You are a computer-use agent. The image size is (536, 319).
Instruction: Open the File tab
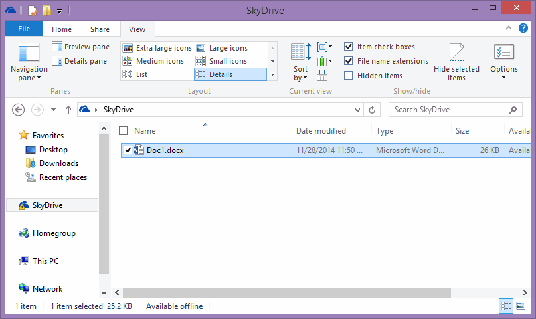[24, 29]
